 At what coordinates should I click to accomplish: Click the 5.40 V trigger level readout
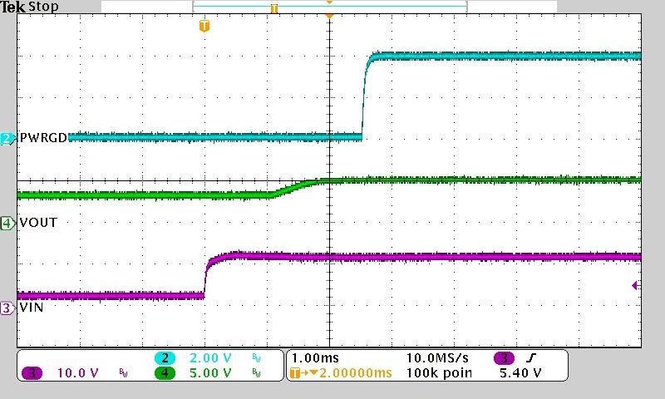[x=520, y=373]
